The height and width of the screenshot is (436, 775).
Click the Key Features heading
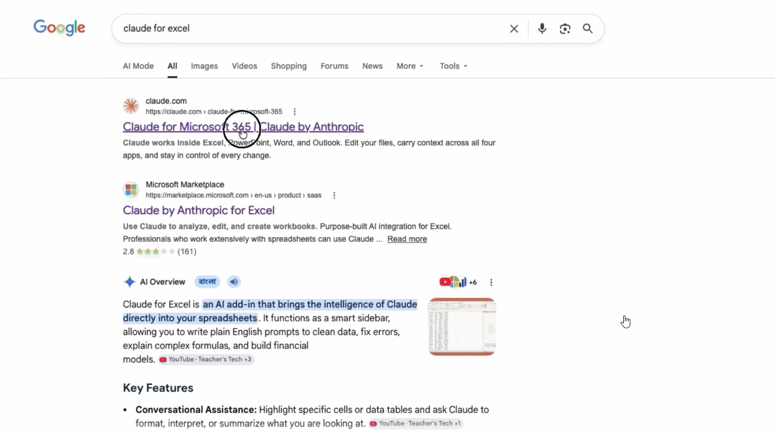pos(158,388)
